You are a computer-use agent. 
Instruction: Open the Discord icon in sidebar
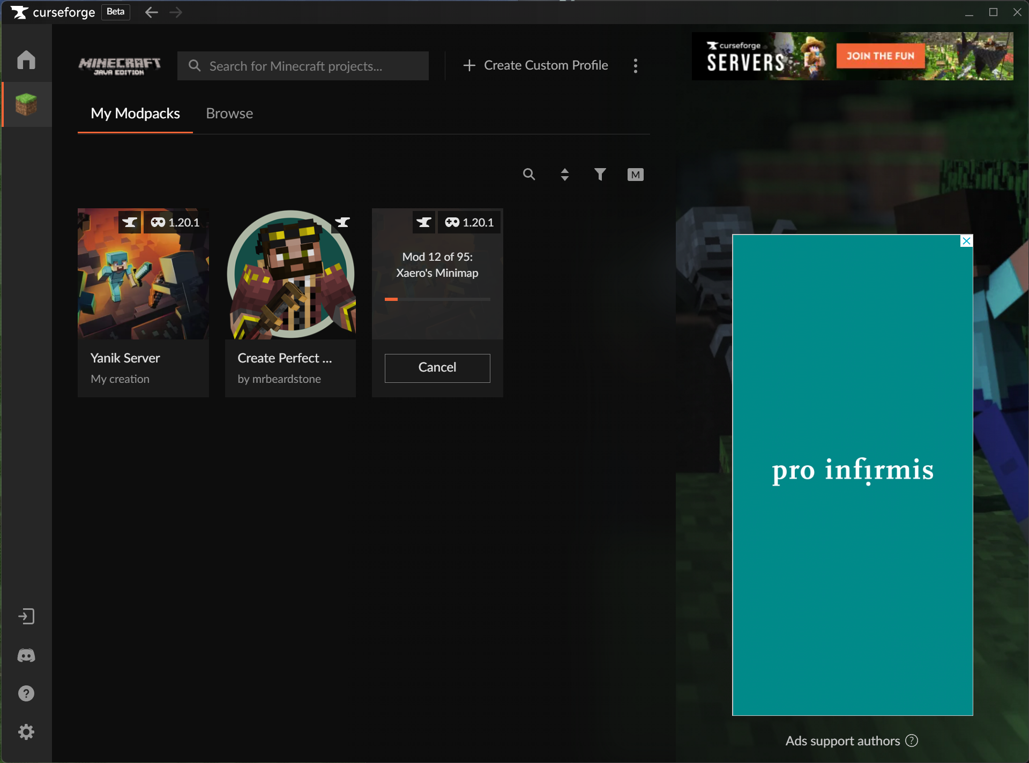(x=26, y=655)
